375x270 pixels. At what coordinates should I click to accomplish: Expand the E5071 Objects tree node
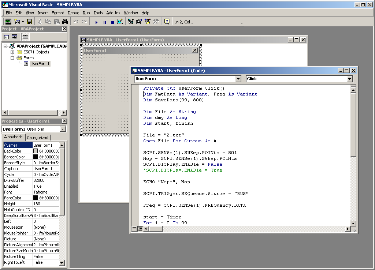pos(12,52)
